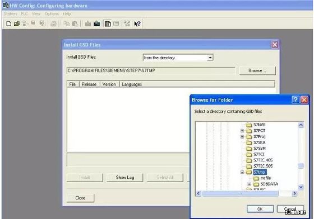Click the Download to Module icon
This screenshot has width=314, height=219.
coord(88,23)
